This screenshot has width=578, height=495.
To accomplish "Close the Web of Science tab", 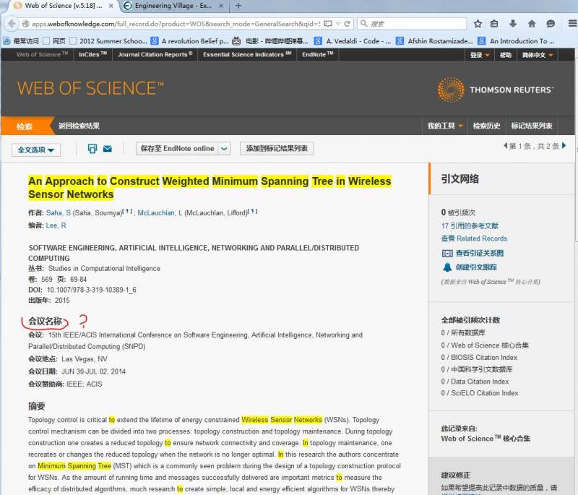I will [111, 6].
